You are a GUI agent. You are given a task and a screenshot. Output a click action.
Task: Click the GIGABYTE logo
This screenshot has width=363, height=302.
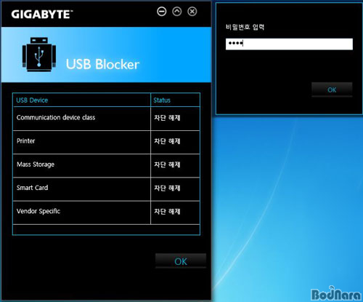coord(42,15)
